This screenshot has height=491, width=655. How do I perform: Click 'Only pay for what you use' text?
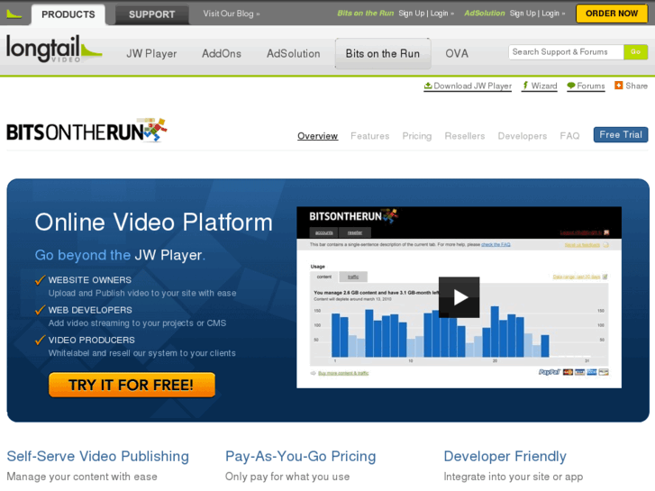287,477
